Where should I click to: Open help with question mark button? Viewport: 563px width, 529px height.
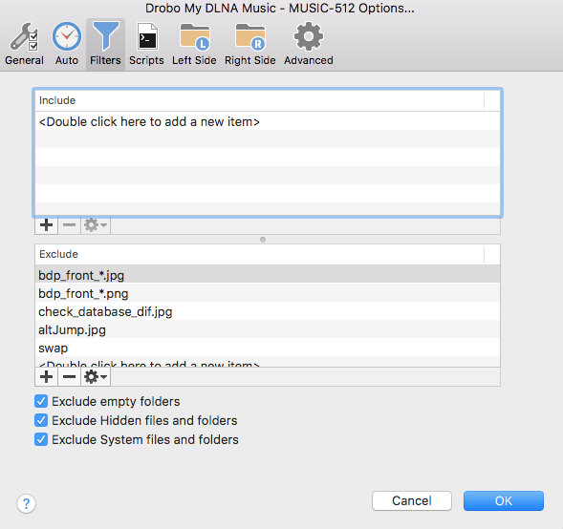26,503
